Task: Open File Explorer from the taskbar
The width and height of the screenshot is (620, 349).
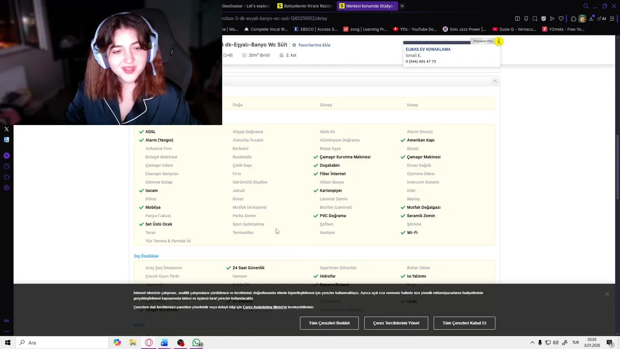Action: [x=133, y=343]
